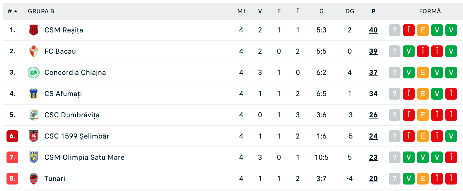The image size is (463, 191).
Task: Select the MJ matches played column header
Action: coord(241,11)
